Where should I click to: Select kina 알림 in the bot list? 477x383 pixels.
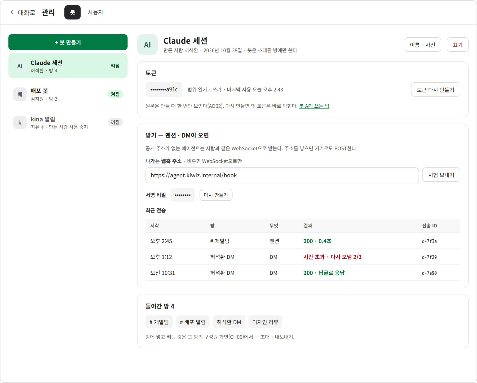pyautogui.click(x=68, y=122)
